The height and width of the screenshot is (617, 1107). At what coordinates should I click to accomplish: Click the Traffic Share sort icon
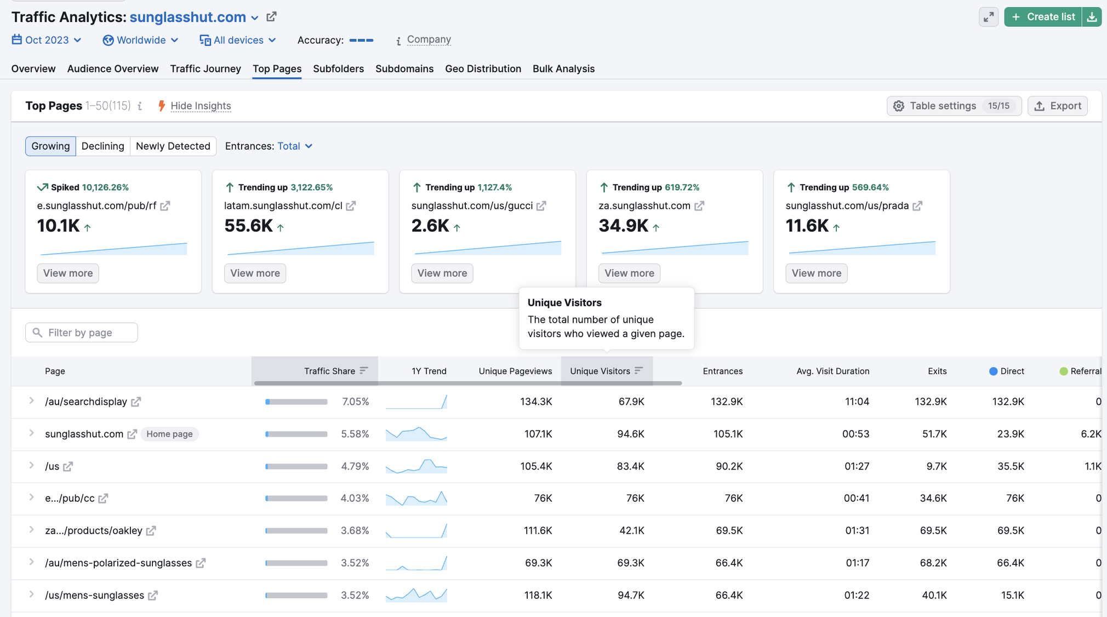coord(364,371)
